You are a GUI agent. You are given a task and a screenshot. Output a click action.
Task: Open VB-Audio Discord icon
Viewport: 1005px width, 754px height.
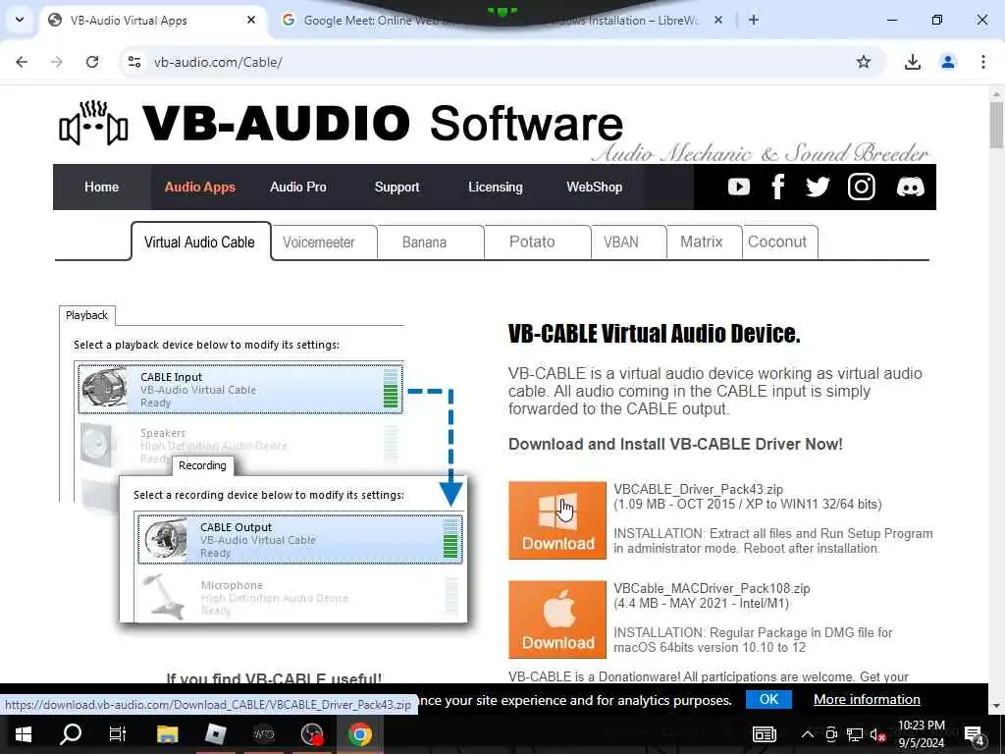(x=910, y=187)
